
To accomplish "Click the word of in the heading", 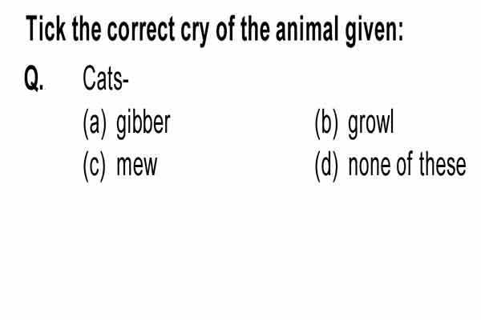I will [x=225, y=29].
